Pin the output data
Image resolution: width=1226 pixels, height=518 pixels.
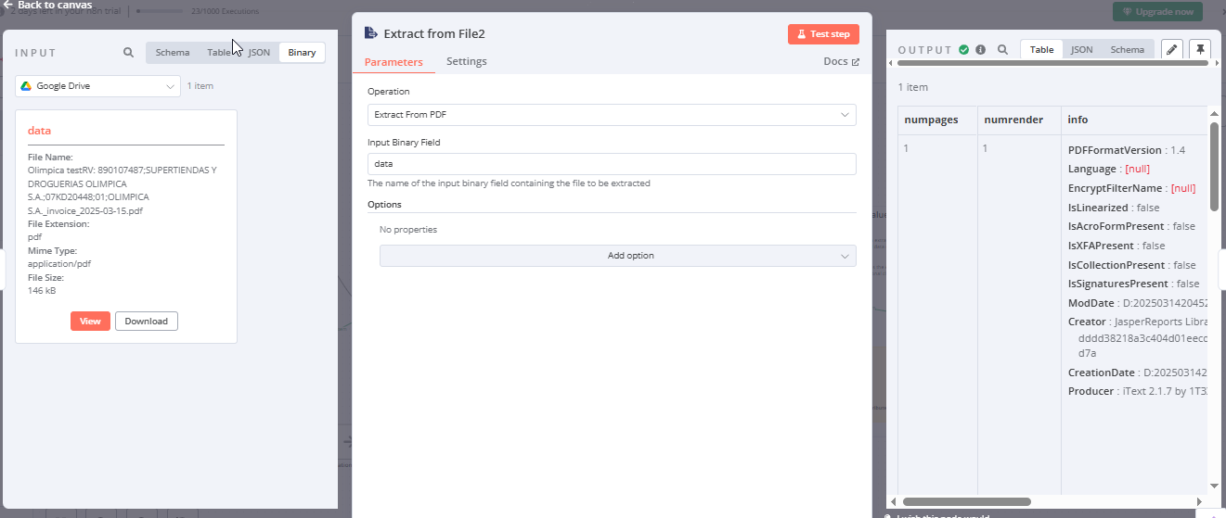[x=1200, y=50]
